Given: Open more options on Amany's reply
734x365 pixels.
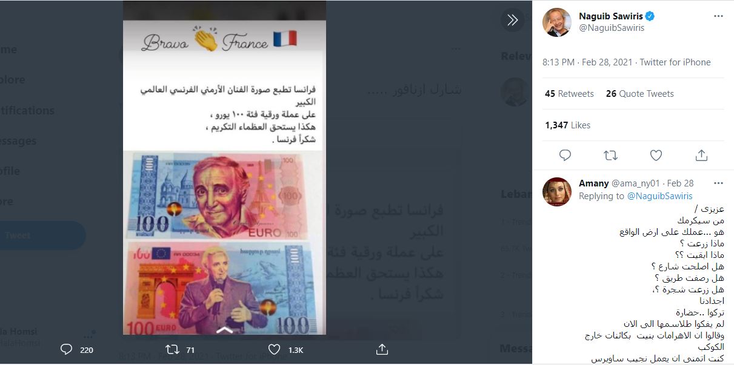Looking at the screenshot, I should tap(719, 183).
